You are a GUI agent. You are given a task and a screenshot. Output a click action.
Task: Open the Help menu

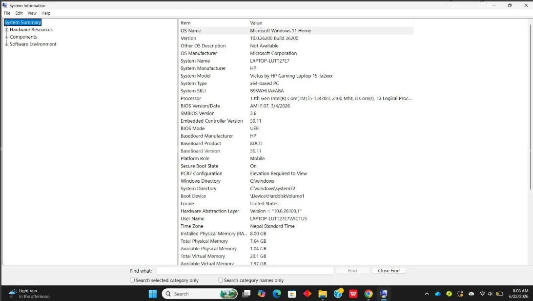tap(46, 13)
